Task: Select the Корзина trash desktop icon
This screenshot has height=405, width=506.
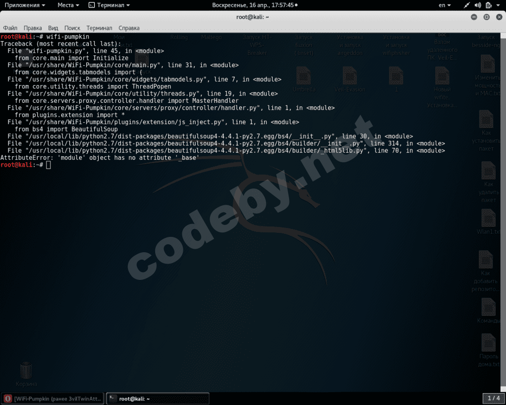Action: click(26, 375)
